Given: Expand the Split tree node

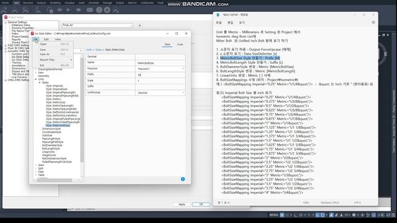Looking at the screenshot, I should coord(36,168).
